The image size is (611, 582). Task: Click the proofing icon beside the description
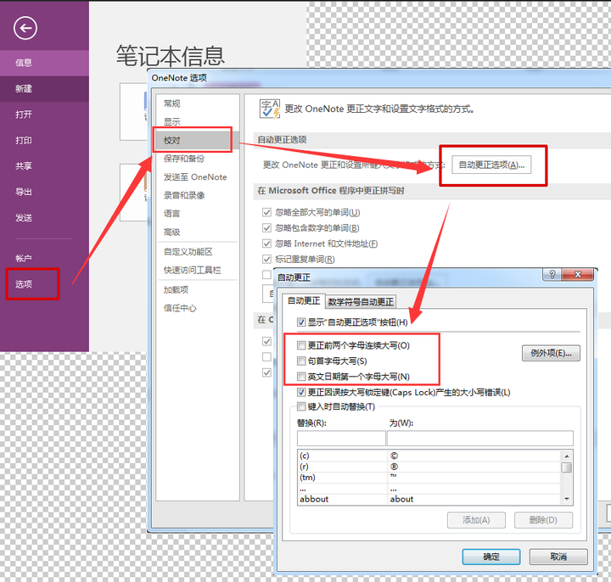[270, 109]
